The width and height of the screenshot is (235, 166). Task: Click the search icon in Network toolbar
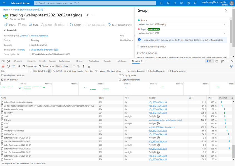(19, 66)
